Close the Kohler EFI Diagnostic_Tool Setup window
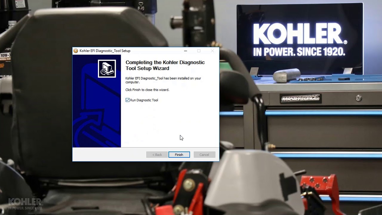The height and width of the screenshot is (215, 382). point(212,51)
